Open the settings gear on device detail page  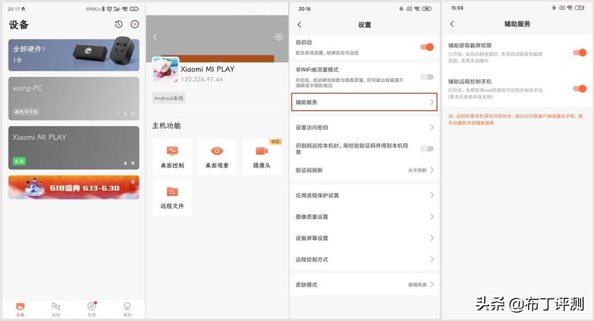tap(279, 37)
